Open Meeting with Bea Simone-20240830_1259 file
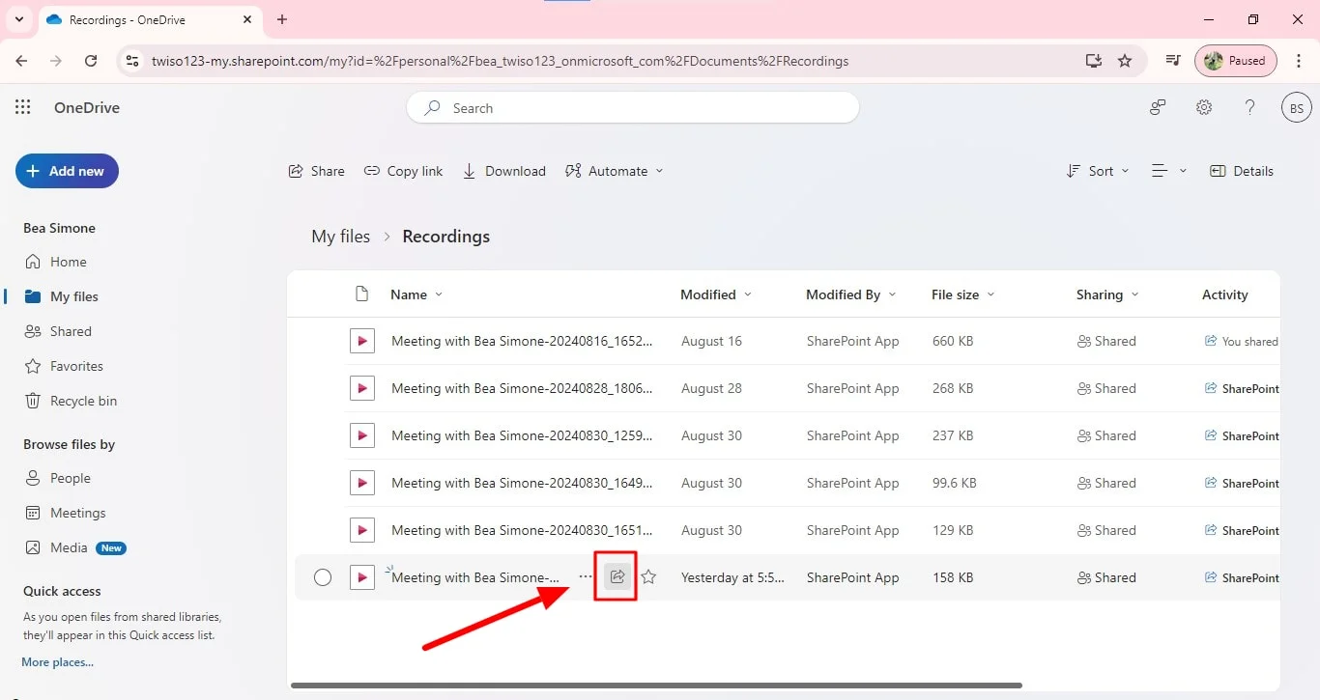This screenshot has height=700, width=1320. [x=522, y=435]
